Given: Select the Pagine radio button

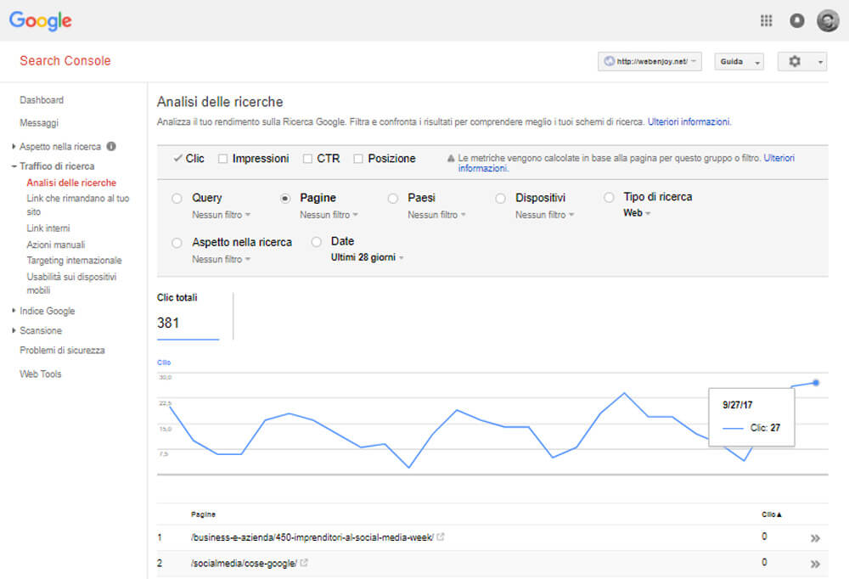Looking at the screenshot, I should [x=284, y=199].
